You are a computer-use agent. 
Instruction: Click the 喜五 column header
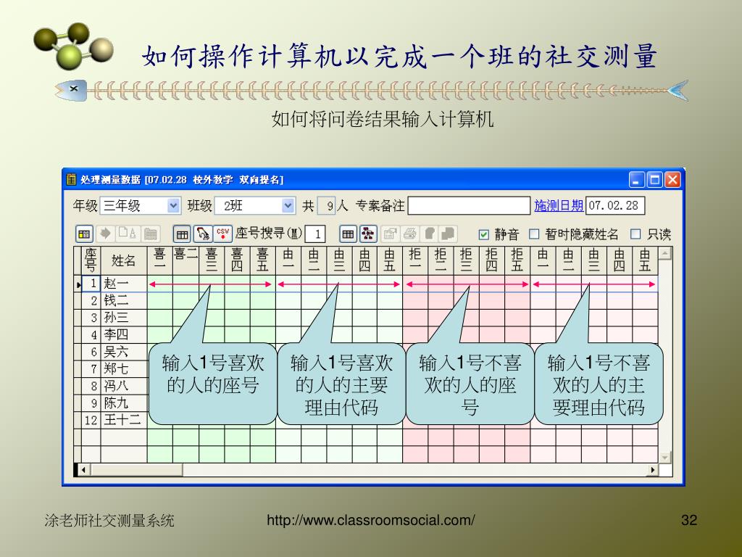[262, 260]
